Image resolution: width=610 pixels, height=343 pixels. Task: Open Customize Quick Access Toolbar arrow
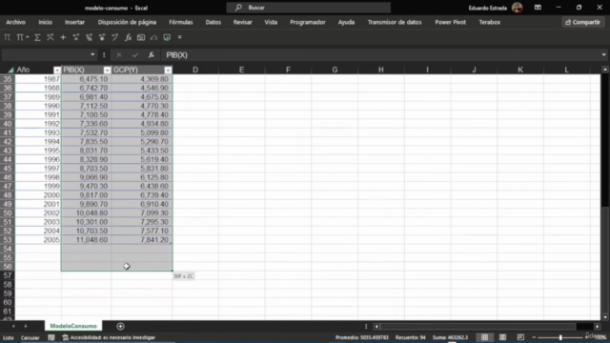[x=180, y=37]
